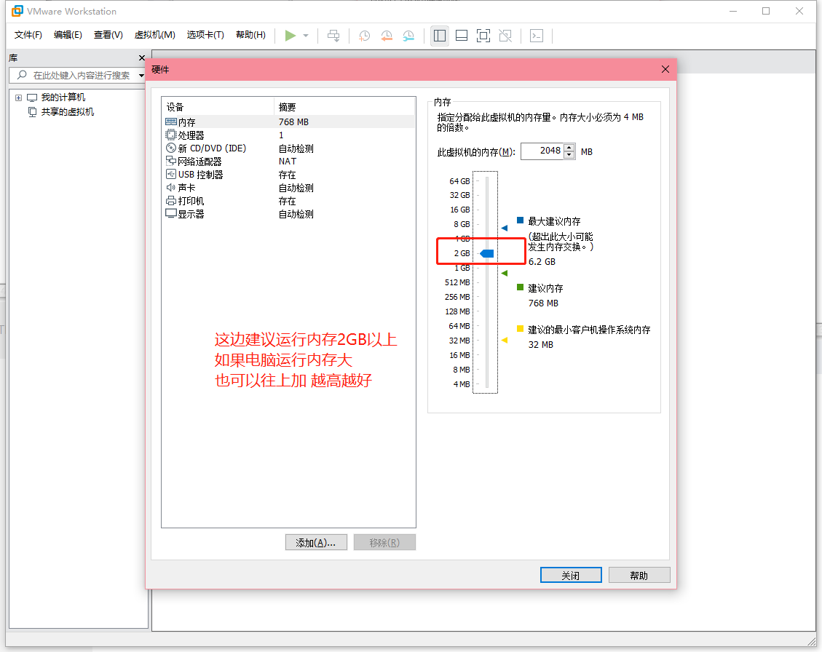822x652 pixels.
Task: Select the 显示器 device row
Action: click(x=289, y=214)
